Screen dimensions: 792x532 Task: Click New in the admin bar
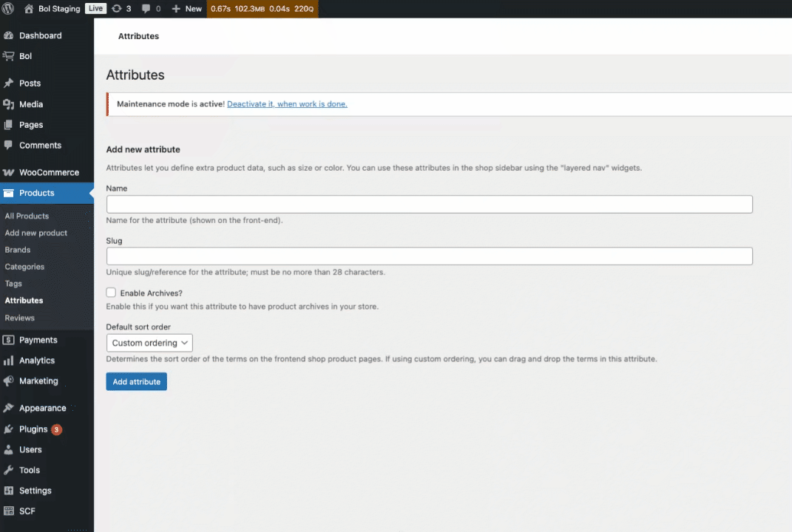(194, 9)
